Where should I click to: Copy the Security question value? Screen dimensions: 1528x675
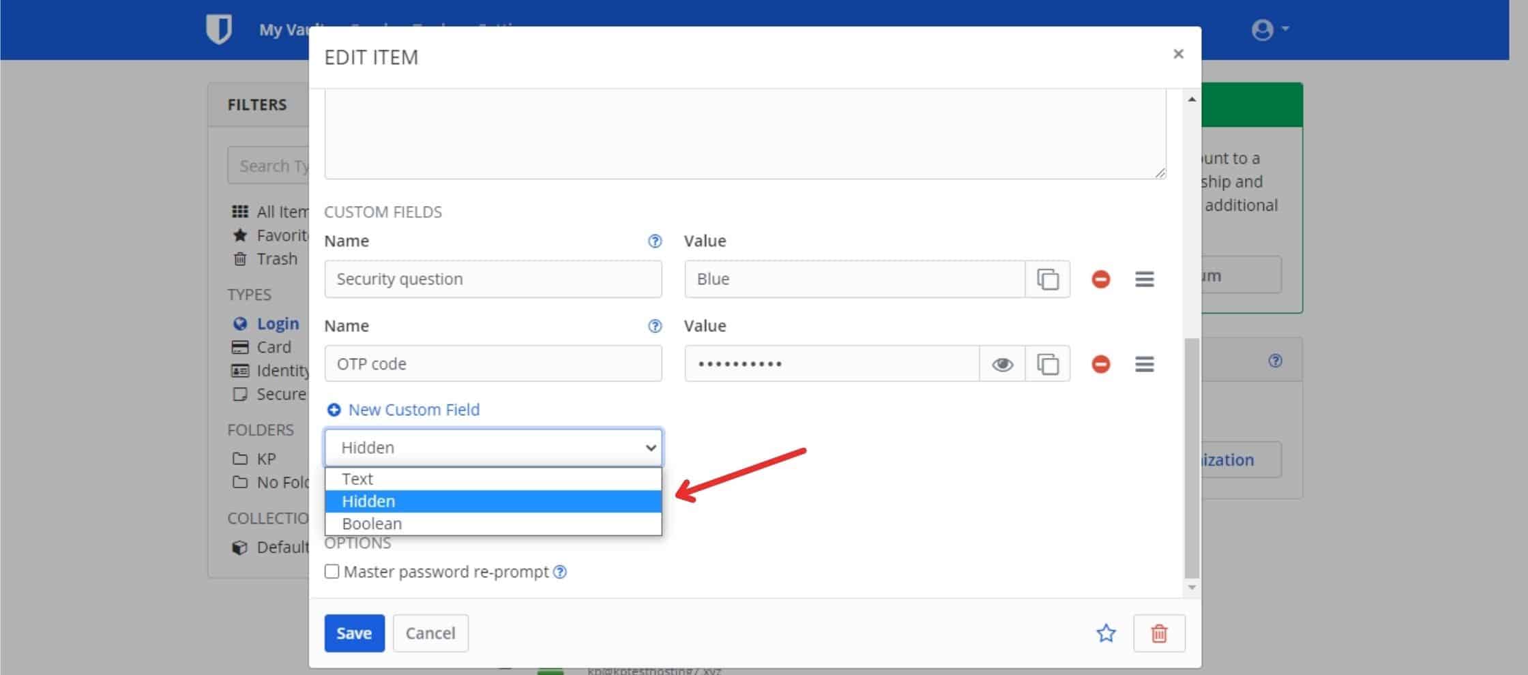(1047, 279)
